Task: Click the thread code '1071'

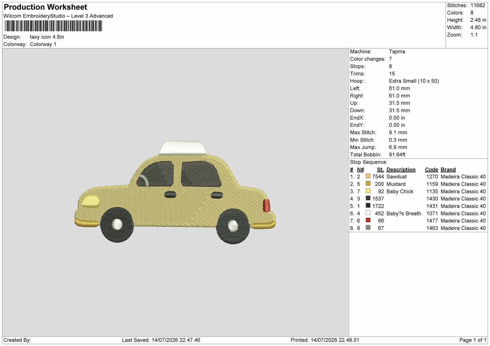Action: 432,213
